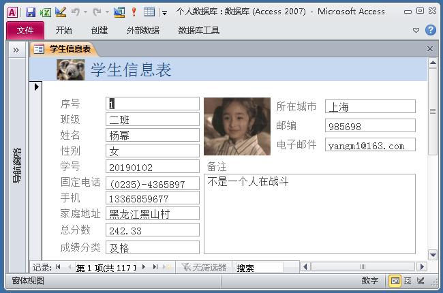Click the form layout icon in quick access toolbar
The height and width of the screenshot is (293, 443).
click(119, 12)
